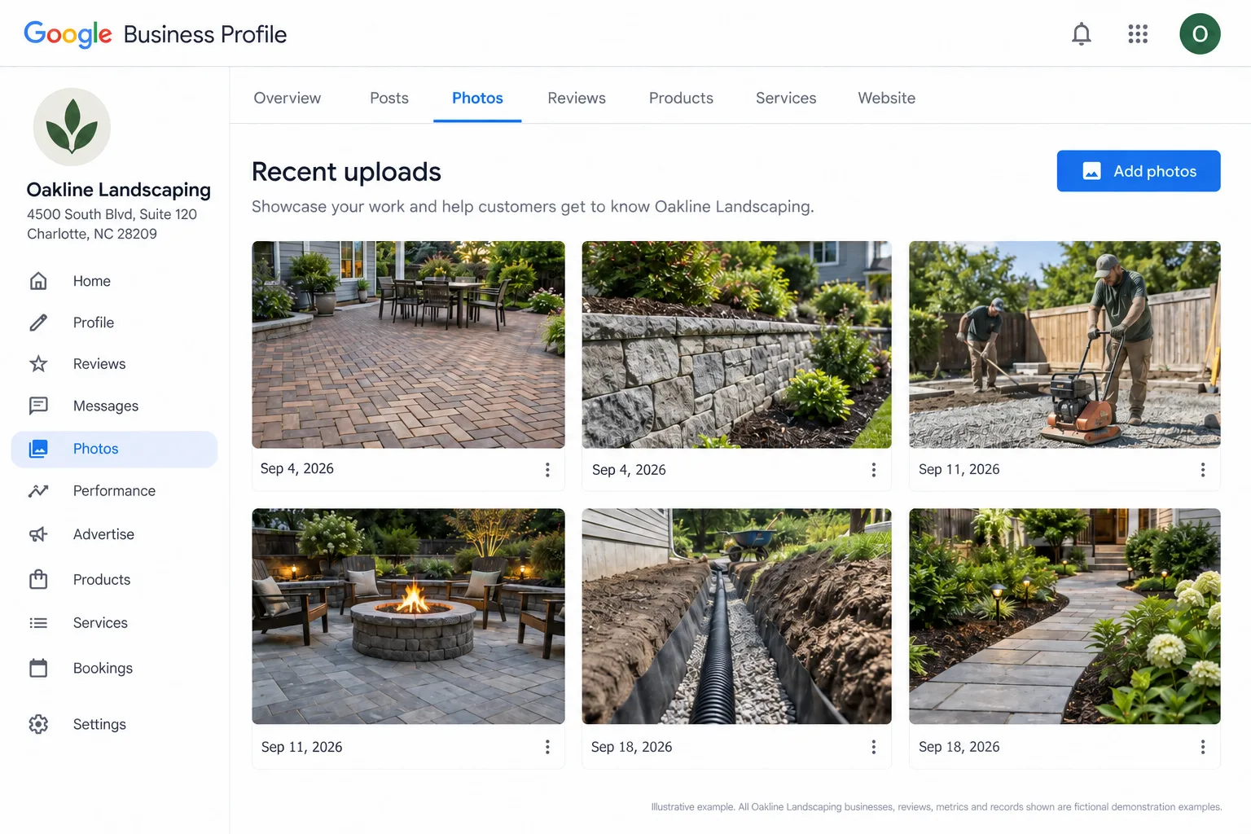Click the Performance trend-line icon

[38, 491]
